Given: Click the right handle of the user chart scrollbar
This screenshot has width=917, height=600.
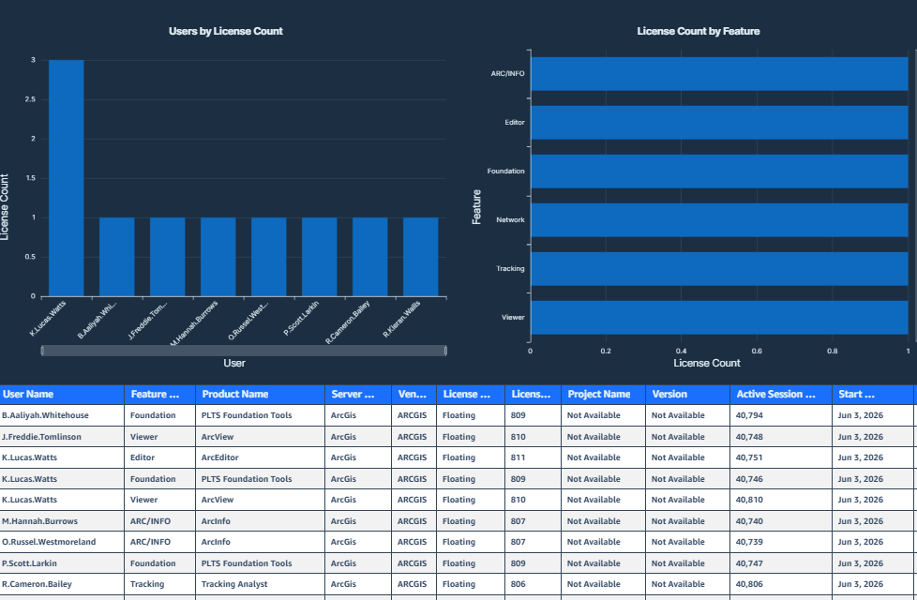Looking at the screenshot, I should point(445,351).
